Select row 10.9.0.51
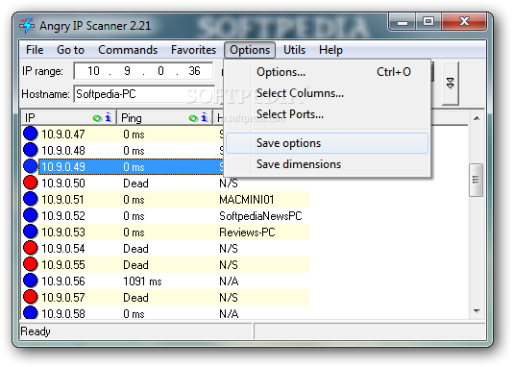The height and width of the screenshot is (367, 513). tap(165, 199)
